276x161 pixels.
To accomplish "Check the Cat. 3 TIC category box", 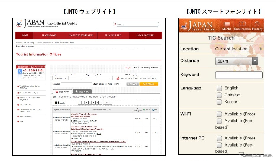I will [126, 78].
